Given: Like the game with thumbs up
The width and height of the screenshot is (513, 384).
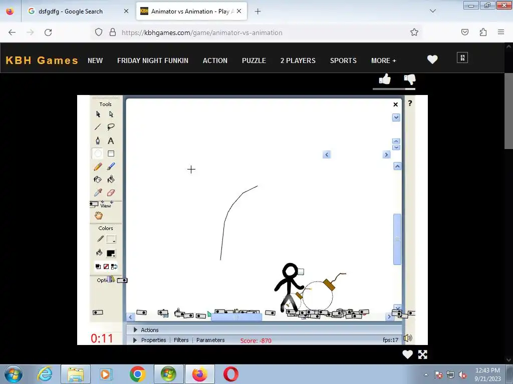Looking at the screenshot, I should [x=385, y=79].
